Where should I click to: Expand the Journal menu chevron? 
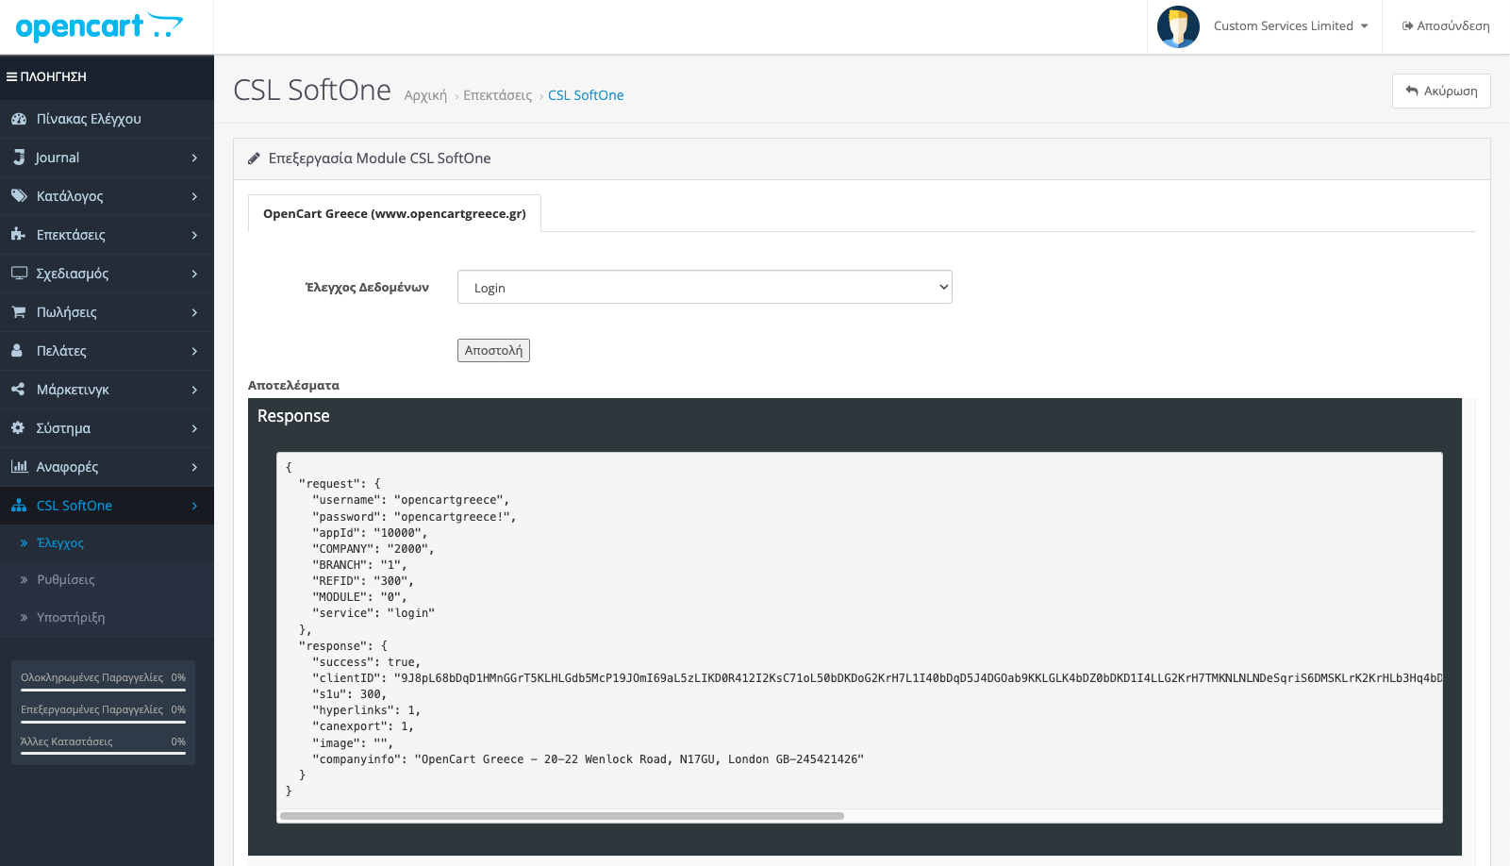pyautogui.click(x=194, y=158)
